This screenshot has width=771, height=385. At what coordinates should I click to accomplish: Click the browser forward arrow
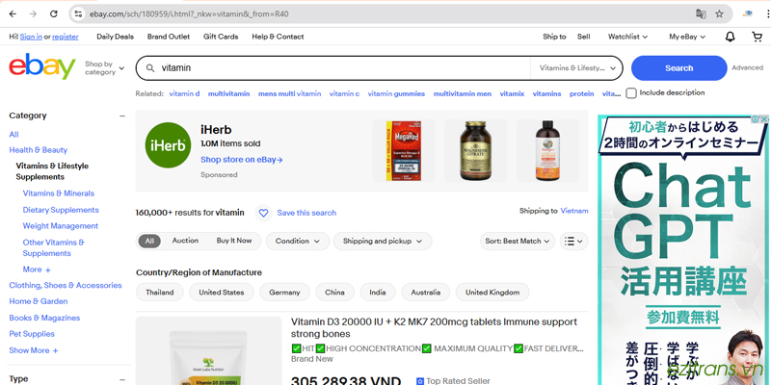pyautogui.click(x=33, y=13)
